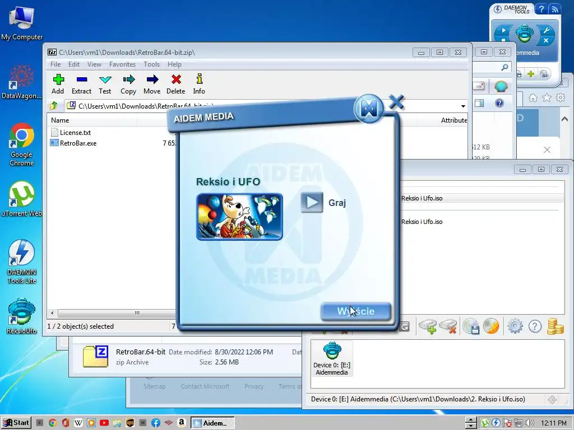Click the Extract icon in 7-Zip toolbar

point(81,85)
